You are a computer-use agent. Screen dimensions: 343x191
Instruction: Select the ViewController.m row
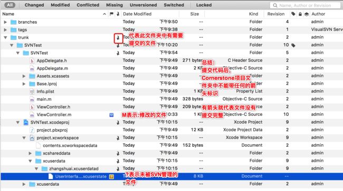(171, 115)
